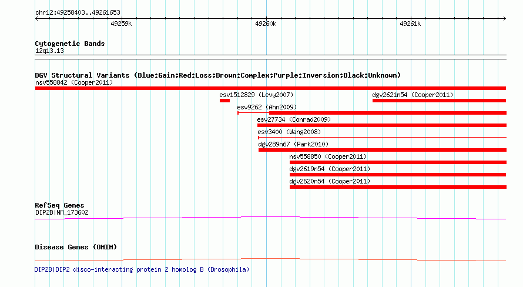Click the dgv289n67 red variant bar
The width and height of the screenshot is (523, 287).
pyautogui.click(x=383, y=150)
